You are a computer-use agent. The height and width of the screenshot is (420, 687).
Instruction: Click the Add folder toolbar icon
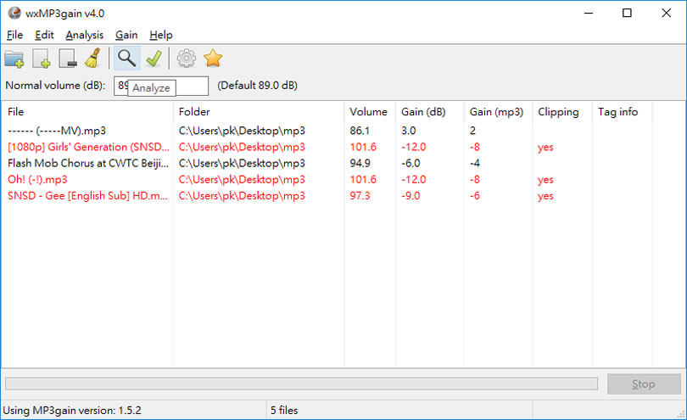14,59
